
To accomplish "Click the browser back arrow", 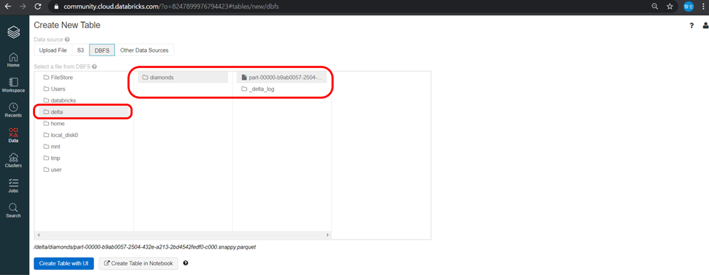I will [x=8, y=7].
